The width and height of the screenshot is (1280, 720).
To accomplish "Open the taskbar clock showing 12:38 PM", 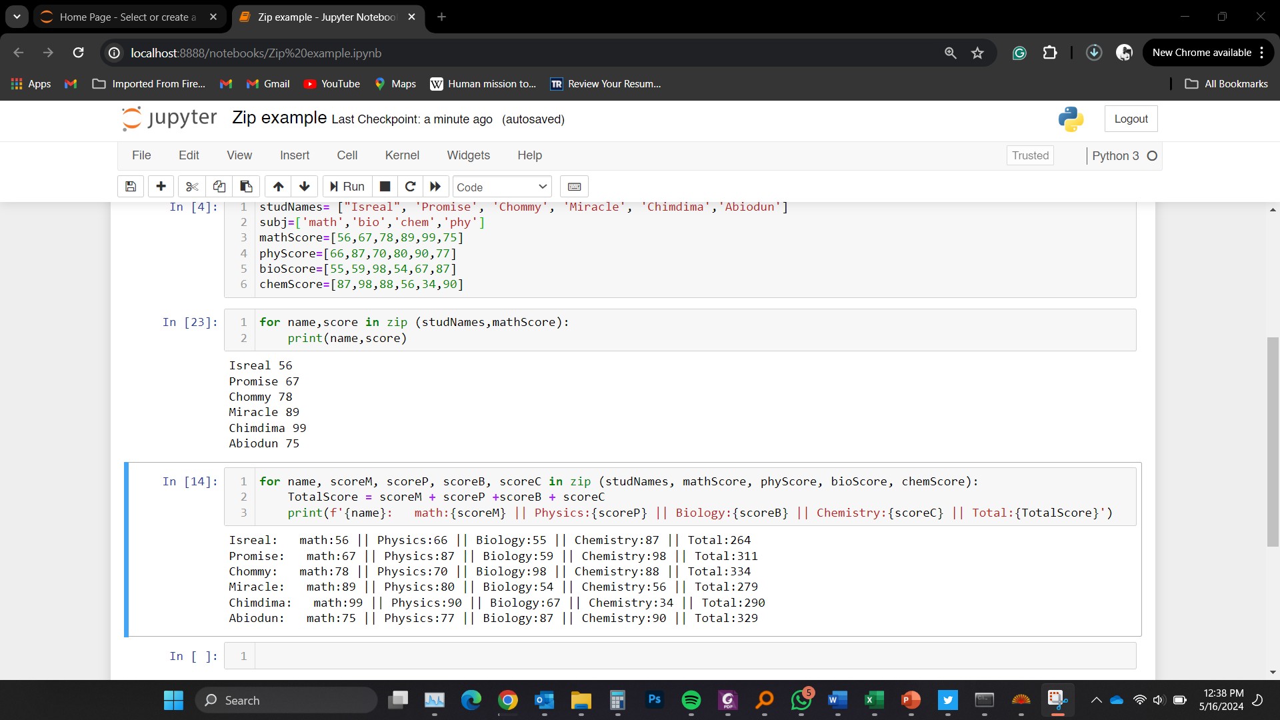I will 1221,700.
